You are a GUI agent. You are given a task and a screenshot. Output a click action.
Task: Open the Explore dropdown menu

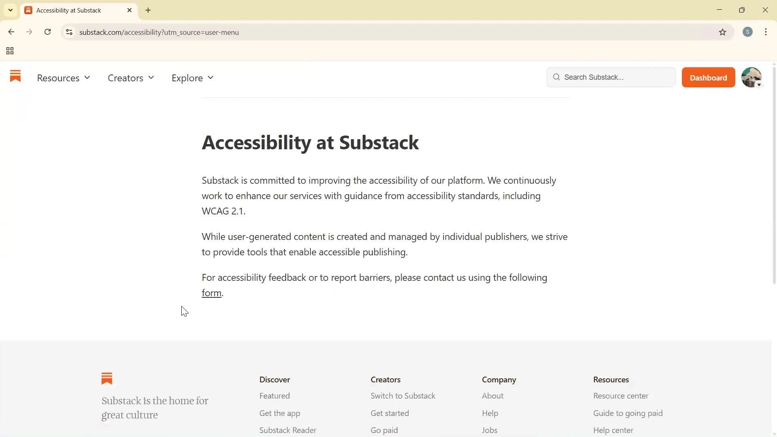tap(192, 78)
